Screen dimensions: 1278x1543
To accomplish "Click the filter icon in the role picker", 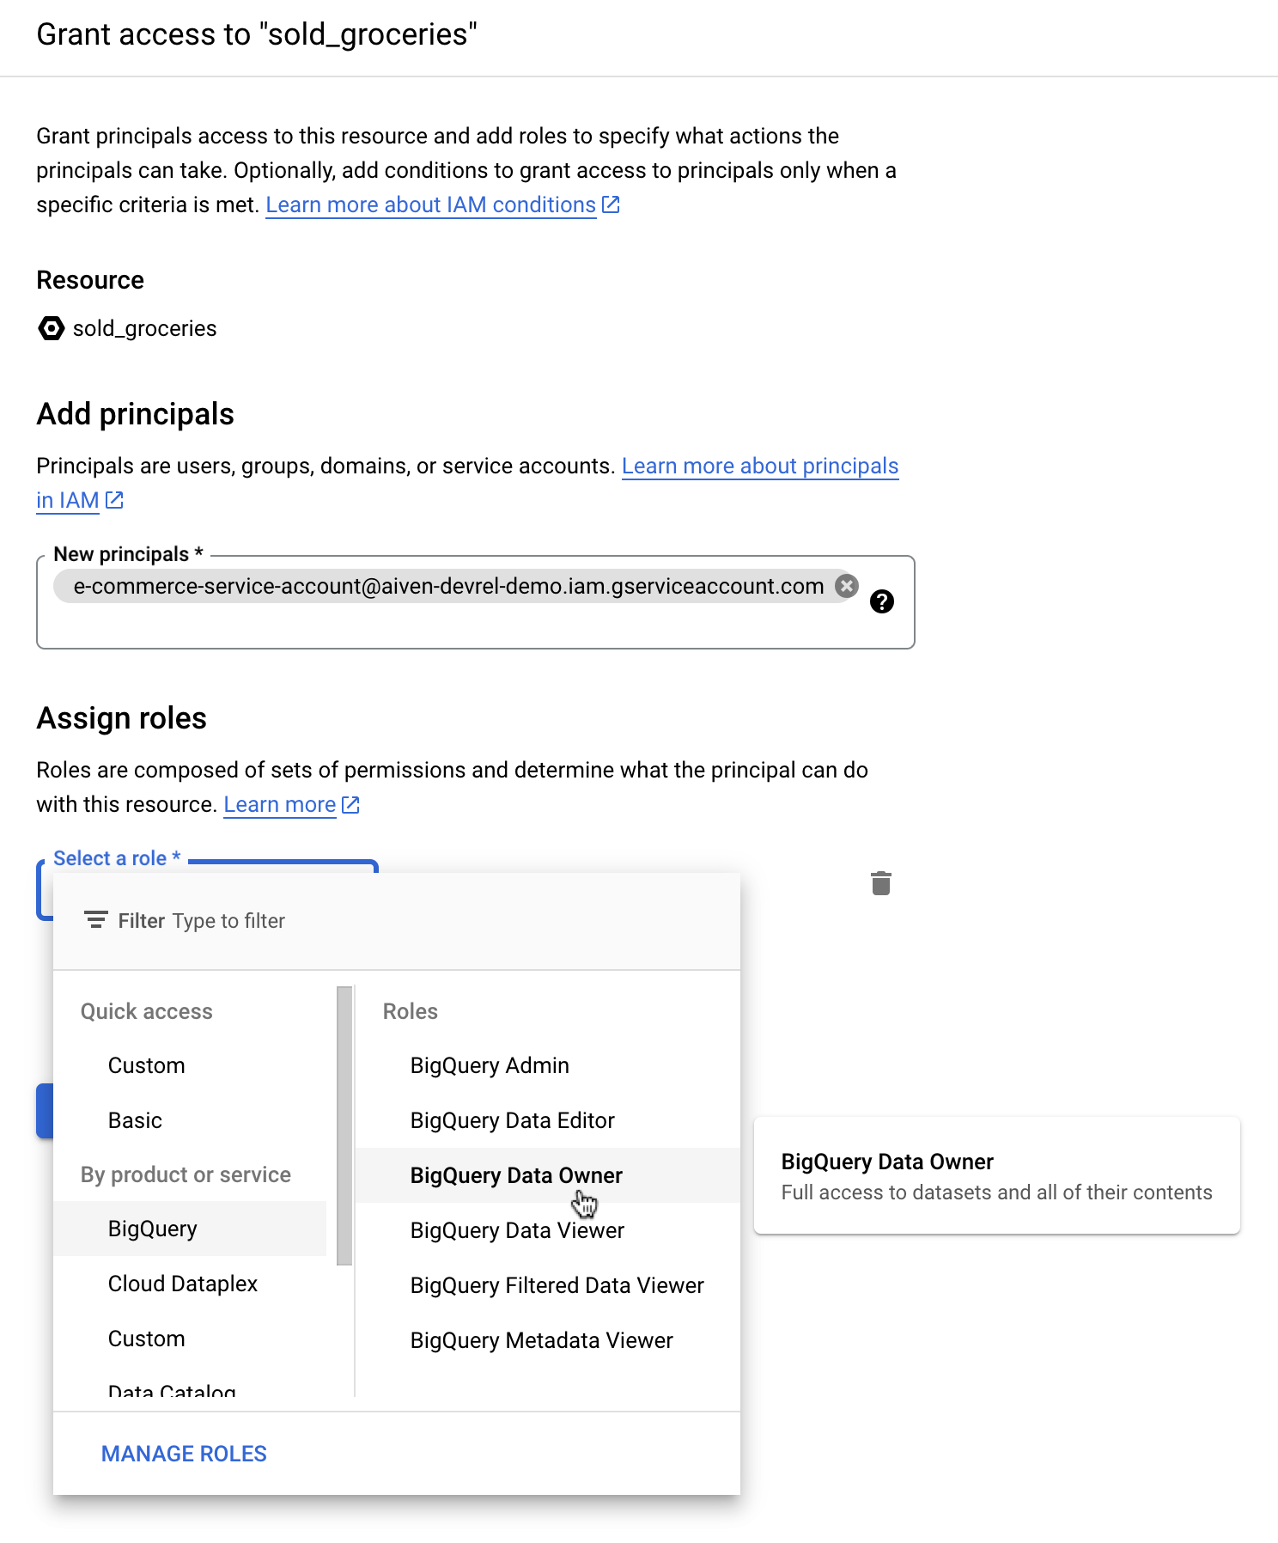I will pyautogui.click(x=94, y=920).
